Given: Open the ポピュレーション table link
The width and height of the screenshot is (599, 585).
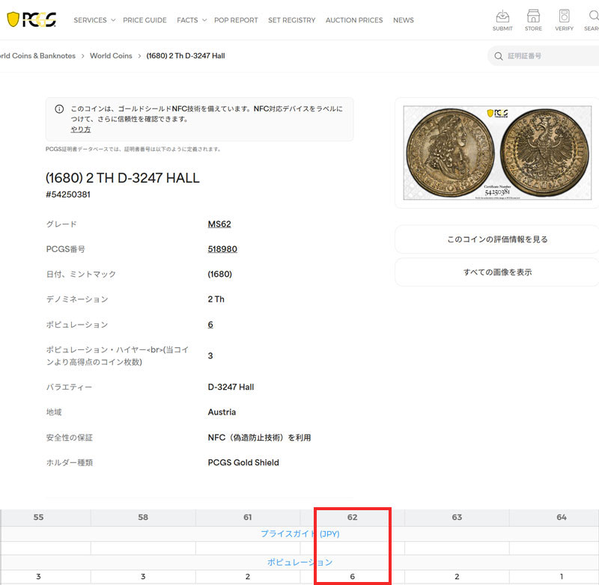Looking at the screenshot, I should click(x=300, y=562).
